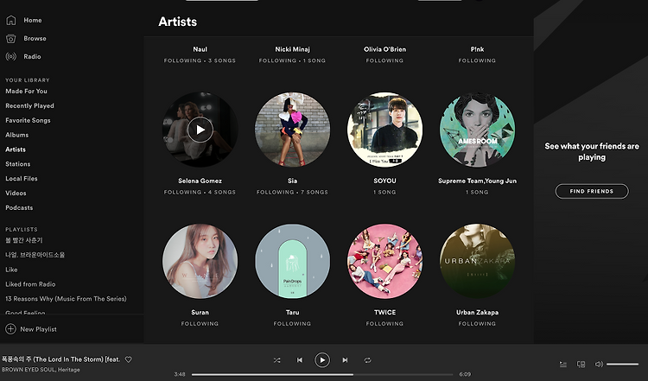The height and width of the screenshot is (381, 648).
Task: Open the Sia artist thumbnail
Action: pos(292,130)
